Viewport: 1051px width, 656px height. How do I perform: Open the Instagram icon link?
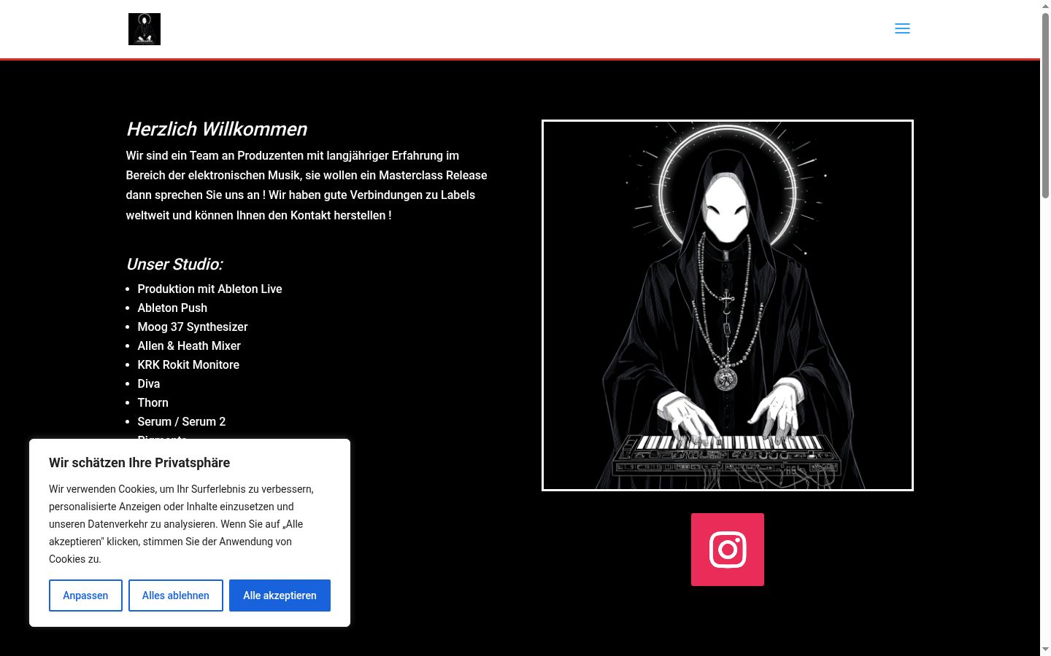(x=728, y=550)
